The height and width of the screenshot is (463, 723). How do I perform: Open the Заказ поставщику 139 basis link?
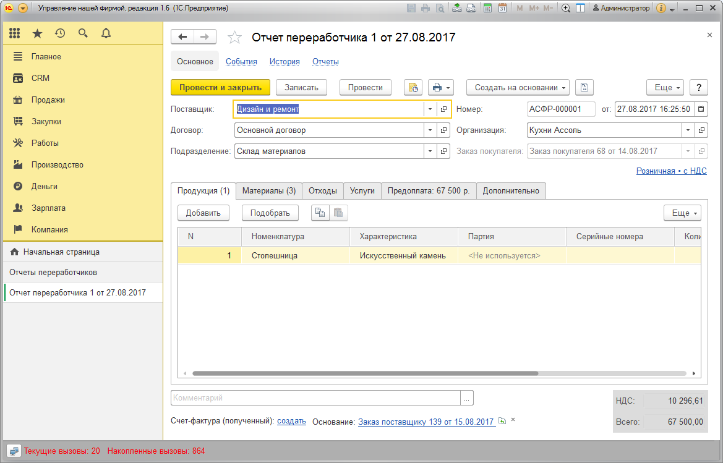click(x=426, y=422)
